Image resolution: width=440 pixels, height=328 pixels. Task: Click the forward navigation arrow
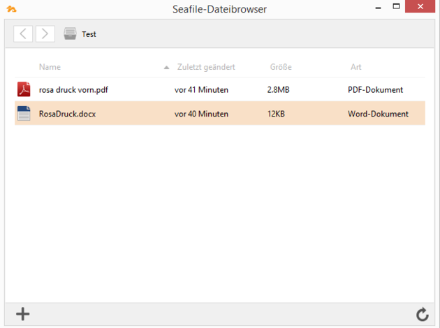(45, 33)
